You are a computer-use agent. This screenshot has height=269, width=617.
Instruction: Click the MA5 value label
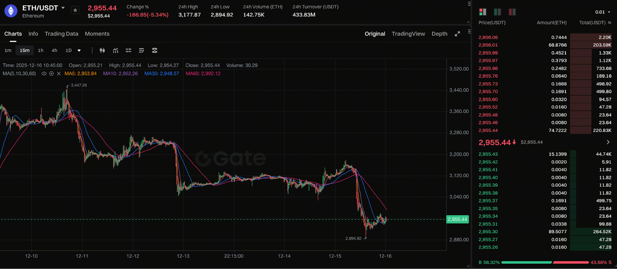tap(81, 74)
